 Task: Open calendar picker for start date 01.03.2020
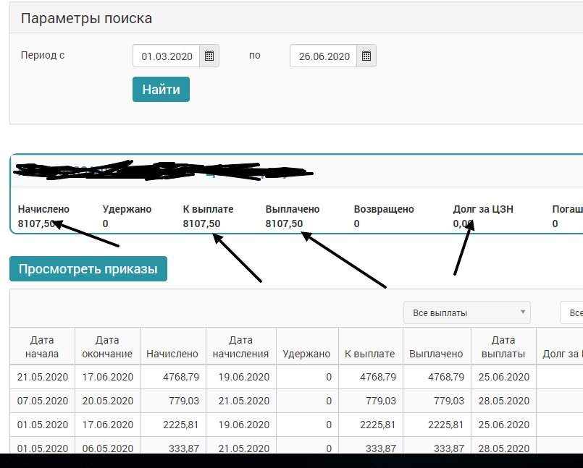(x=209, y=56)
